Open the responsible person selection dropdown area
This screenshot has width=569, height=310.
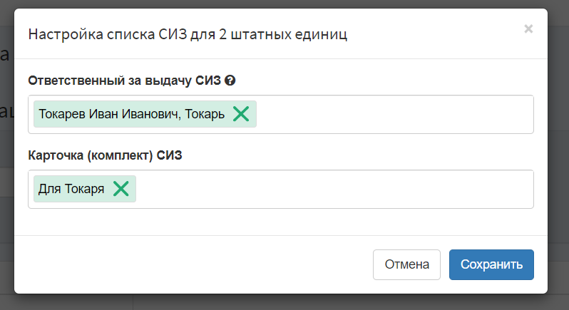[395, 114]
